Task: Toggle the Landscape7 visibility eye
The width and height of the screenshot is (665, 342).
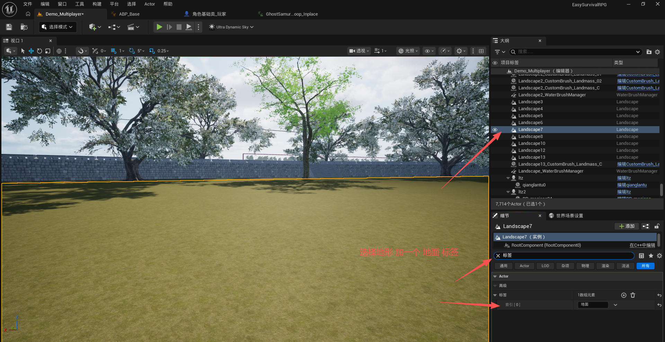Action: coord(495,130)
